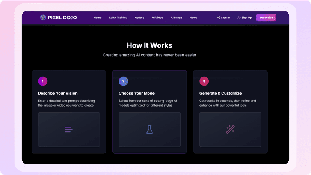Click the step 1 numbered circle
This screenshot has height=175, width=311.
(x=43, y=81)
